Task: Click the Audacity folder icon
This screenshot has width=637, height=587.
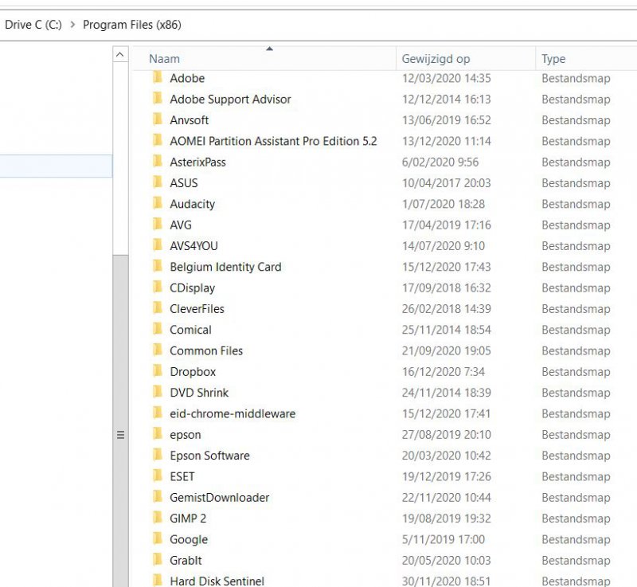Action: pos(157,204)
